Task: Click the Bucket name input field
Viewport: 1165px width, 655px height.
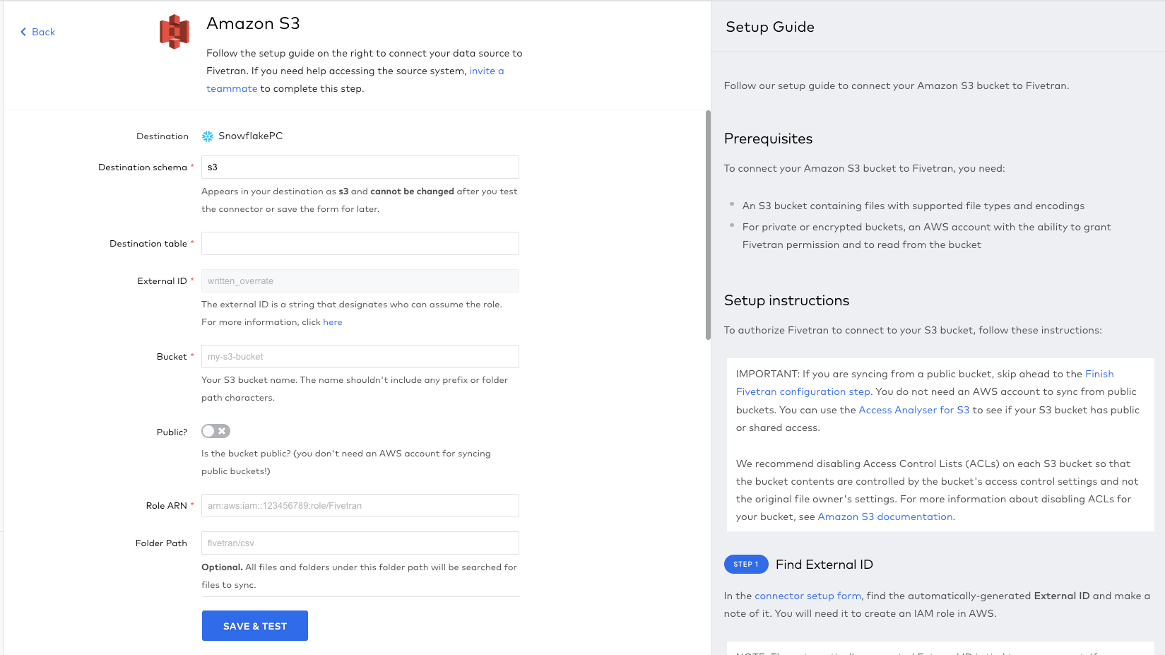Action: [360, 356]
